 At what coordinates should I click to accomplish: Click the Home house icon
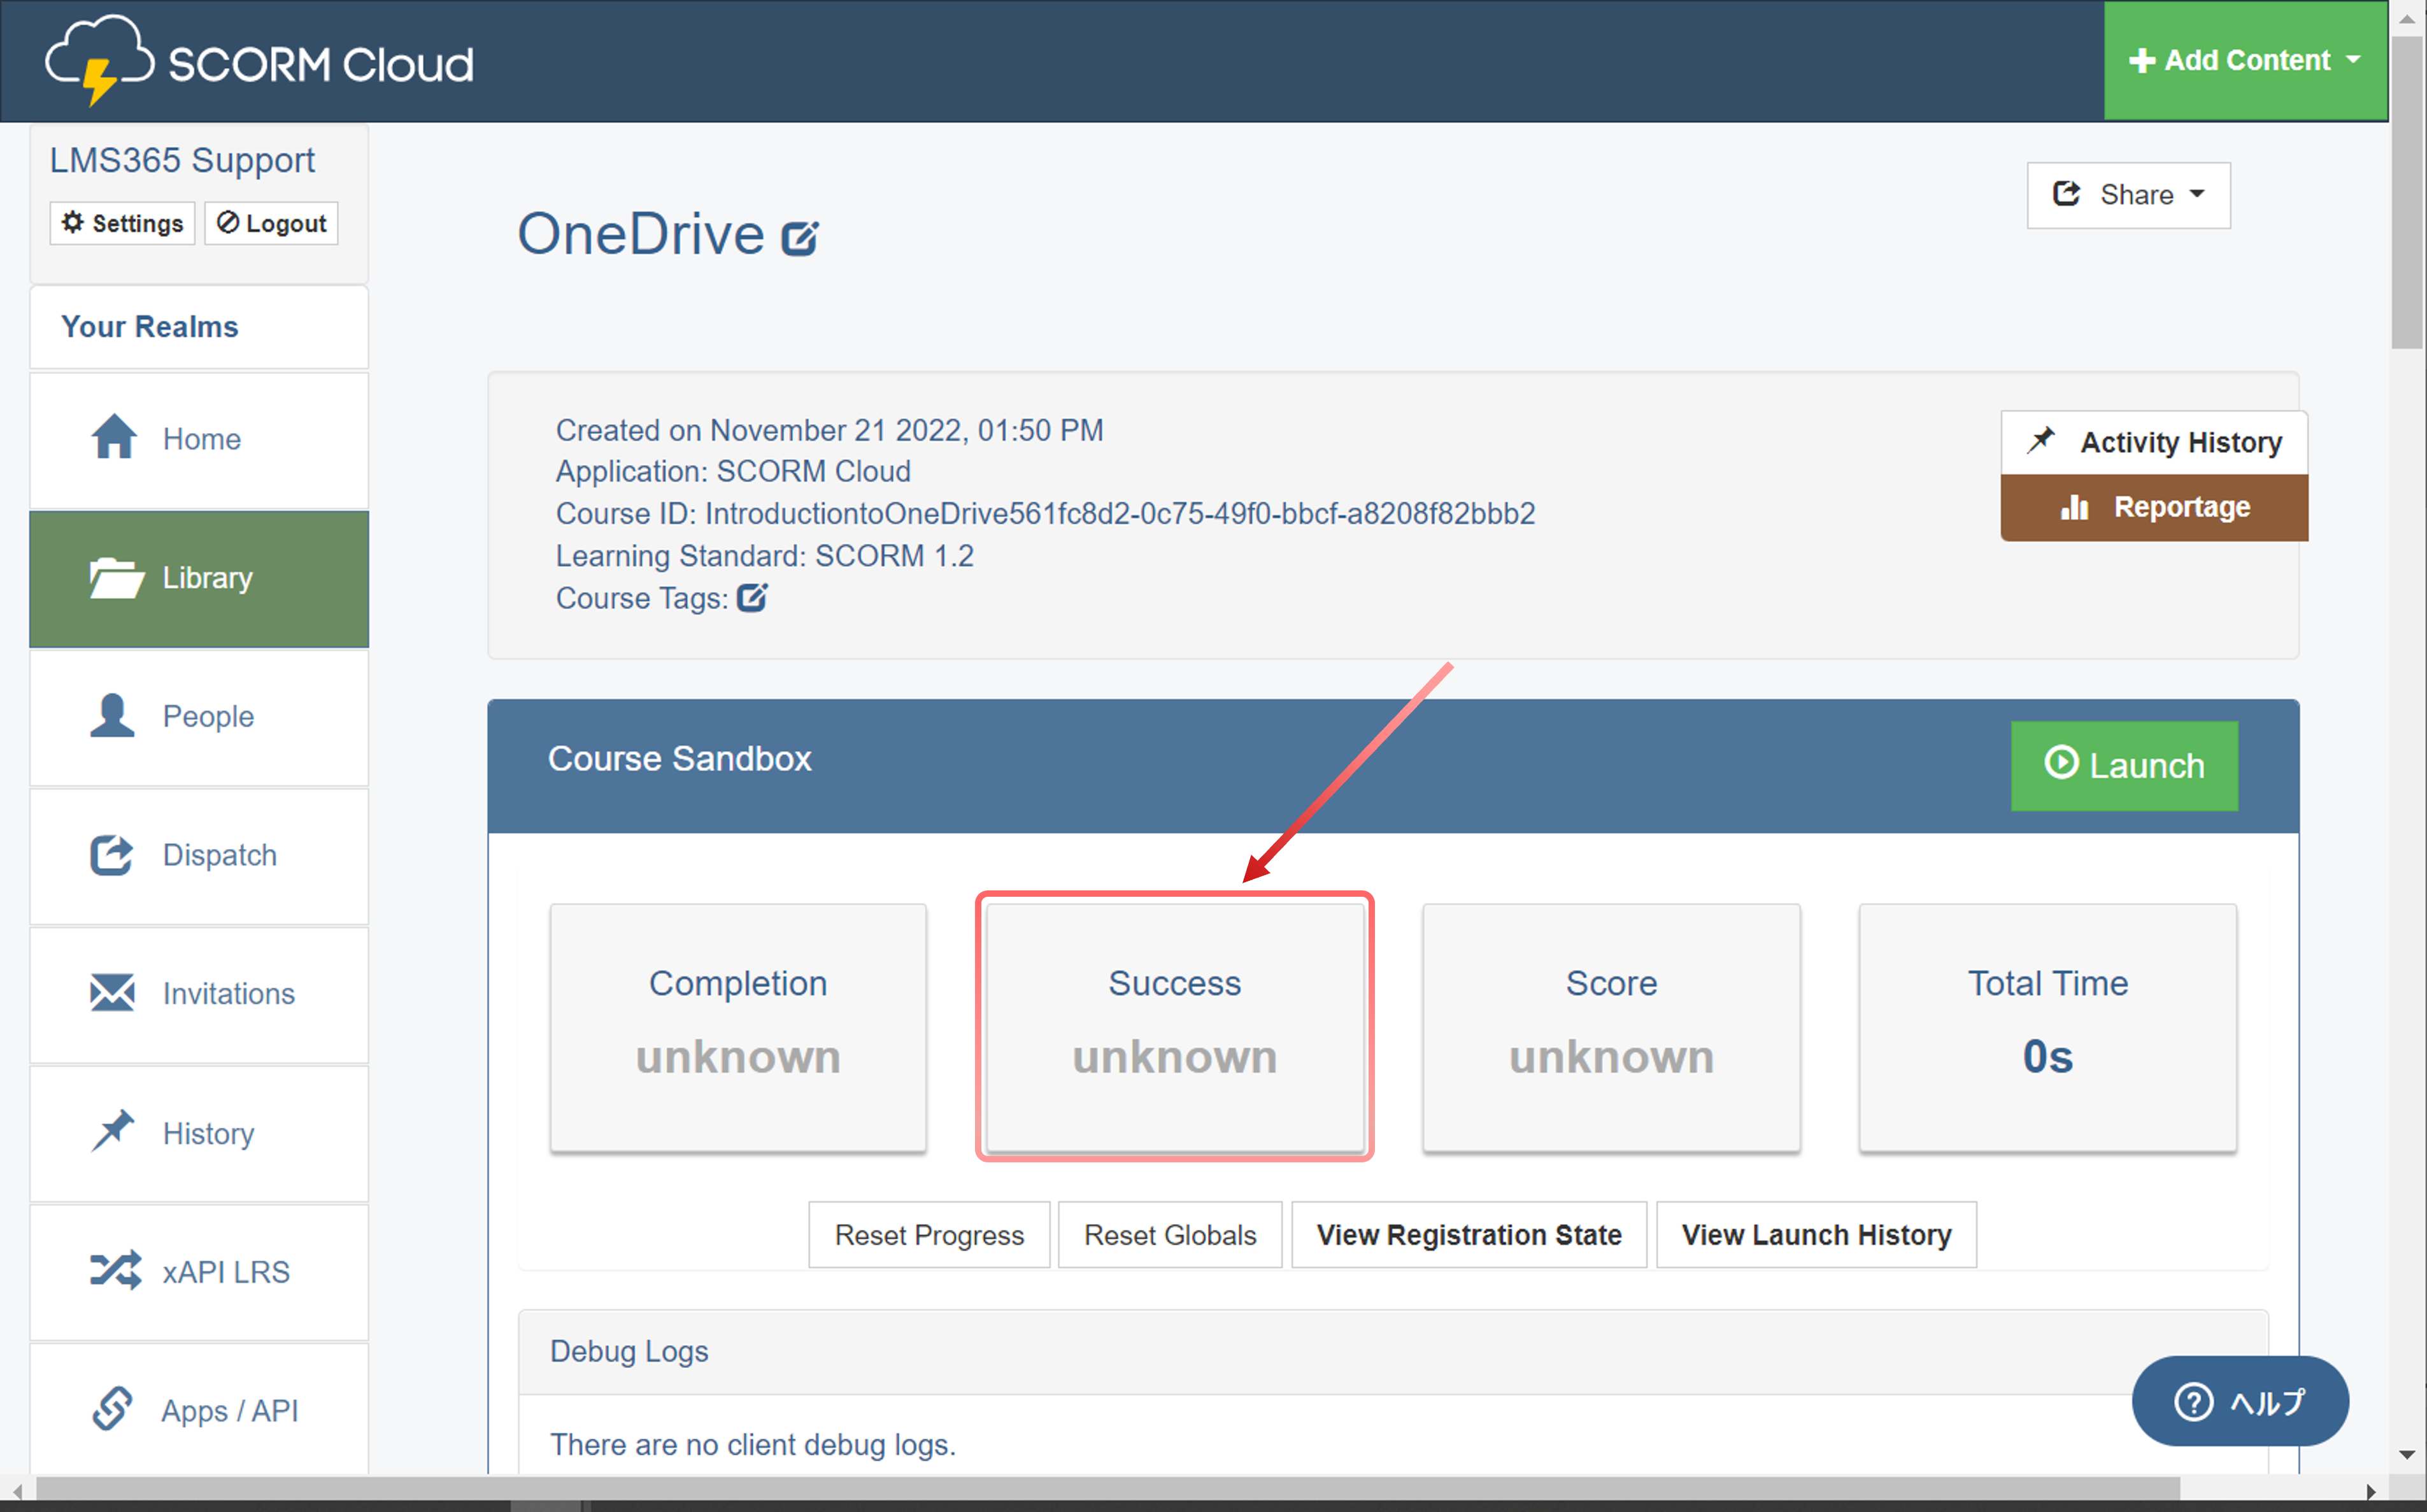114,437
